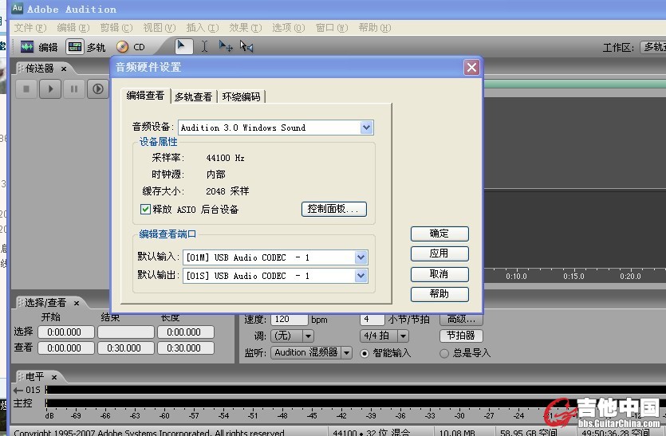Open the 选项 menu
Image resolution: width=666 pixels, height=436 pixels.
[x=289, y=28]
